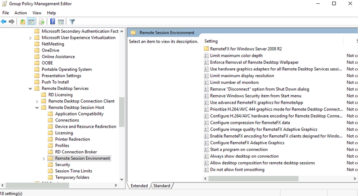Expand the Remote Session Environment tree node
Image resolution: width=358 pixels, height=196 pixels.
tap(44, 158)
